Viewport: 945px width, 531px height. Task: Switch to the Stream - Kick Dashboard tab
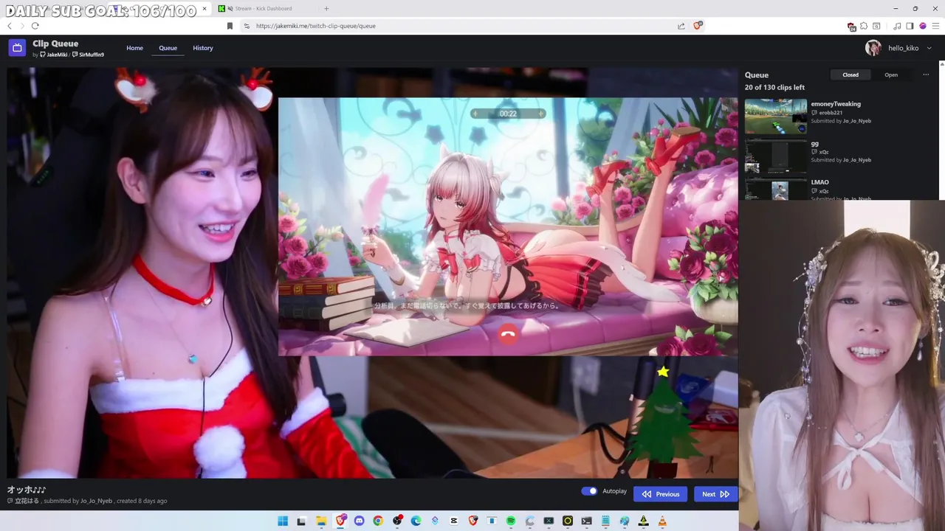pyautogui.click(x=262, y=8)
